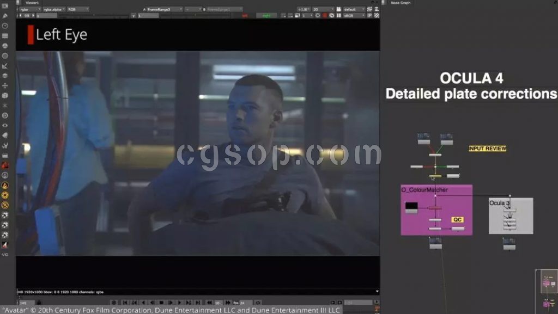Select the QC sticky note

457,219
